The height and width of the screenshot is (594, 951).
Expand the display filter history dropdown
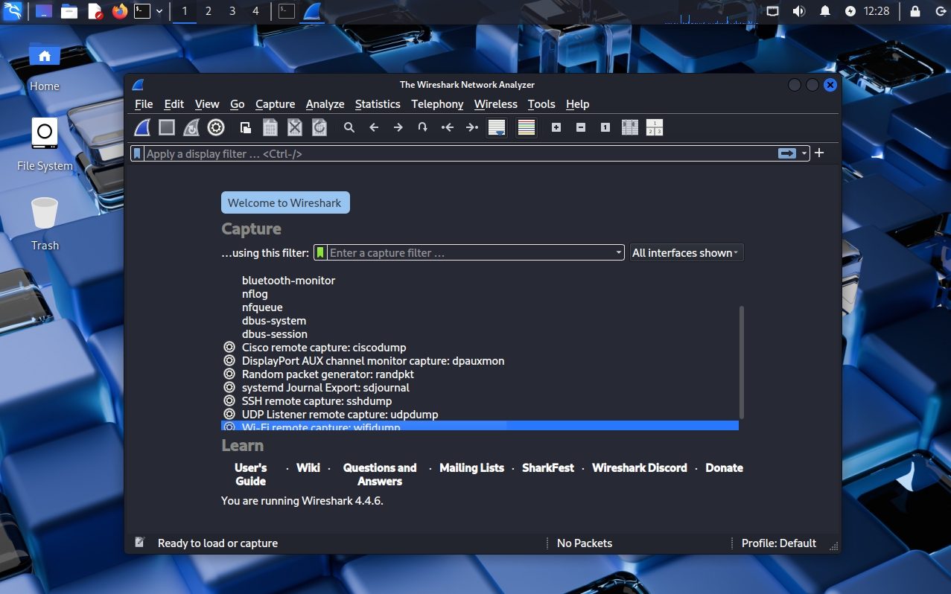point(804,153)
